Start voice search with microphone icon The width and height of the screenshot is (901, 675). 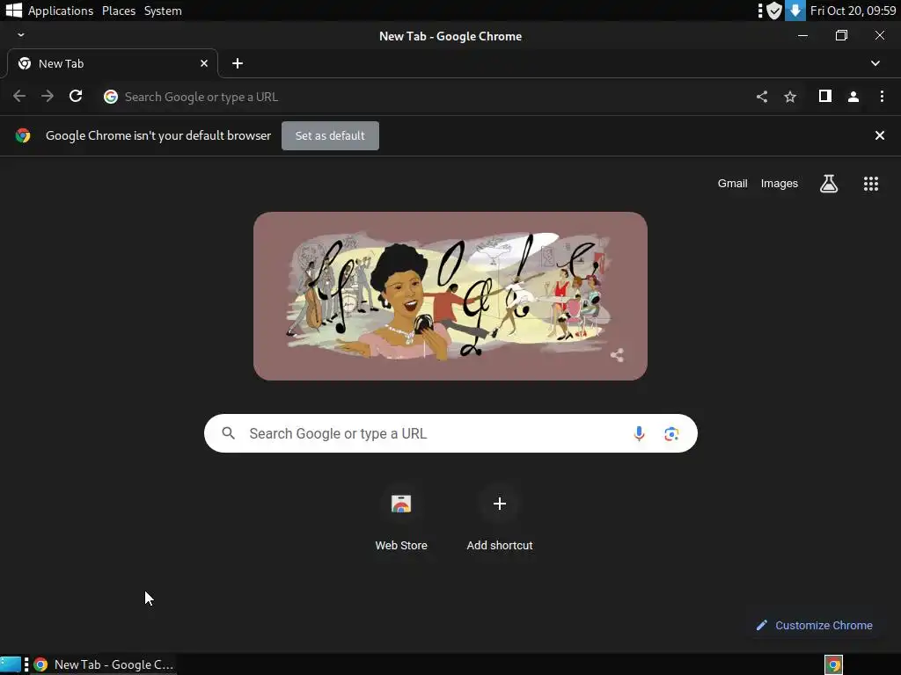tap(639, 433)
